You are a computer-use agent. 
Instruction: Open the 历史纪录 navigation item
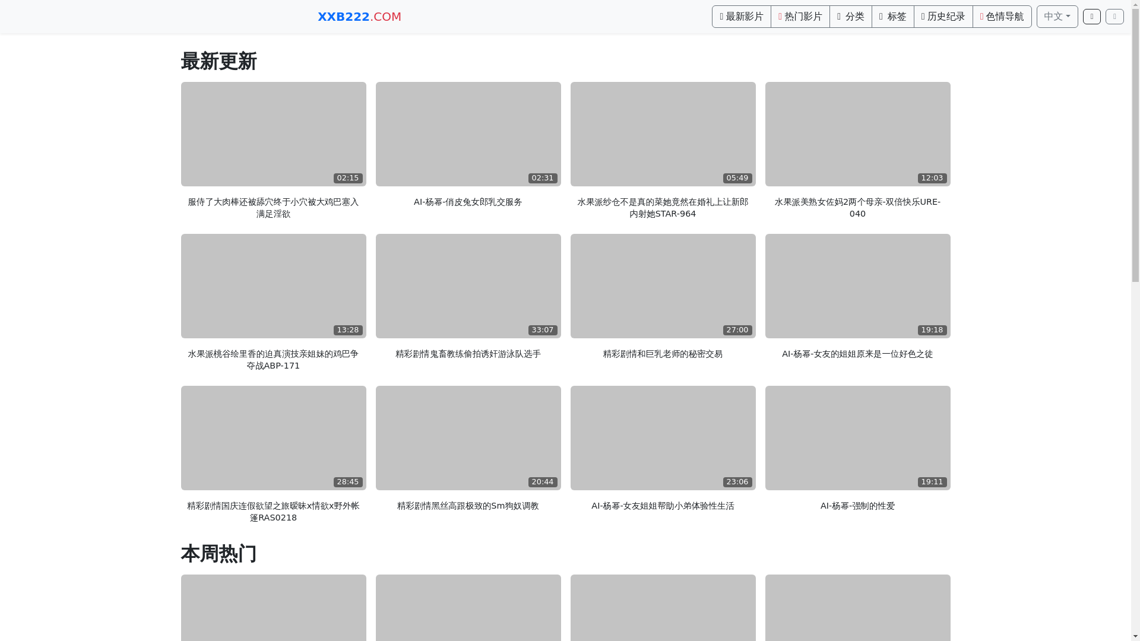[x=943, y=17]
